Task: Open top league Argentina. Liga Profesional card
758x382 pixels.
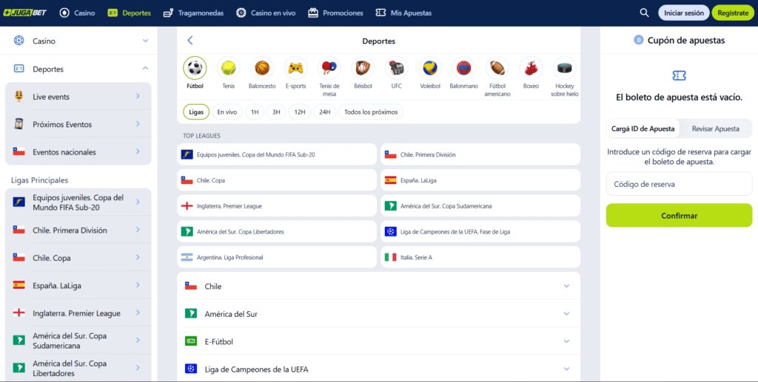Action: [x=277, y=257]
